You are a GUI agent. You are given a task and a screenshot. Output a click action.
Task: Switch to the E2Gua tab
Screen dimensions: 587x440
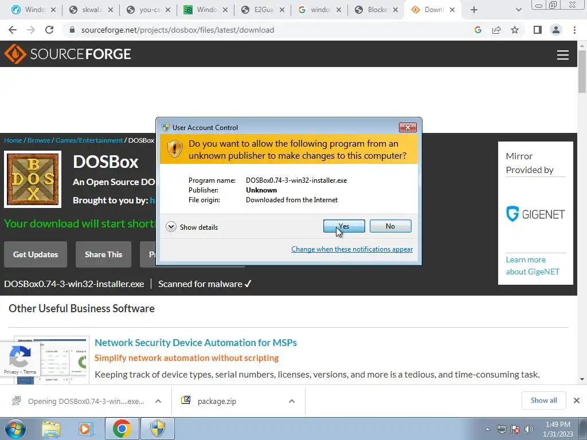(x=263, y=10)
